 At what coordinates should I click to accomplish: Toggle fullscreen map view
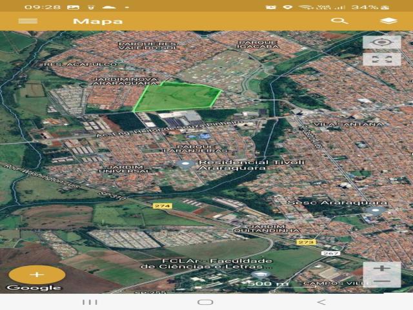382,59
